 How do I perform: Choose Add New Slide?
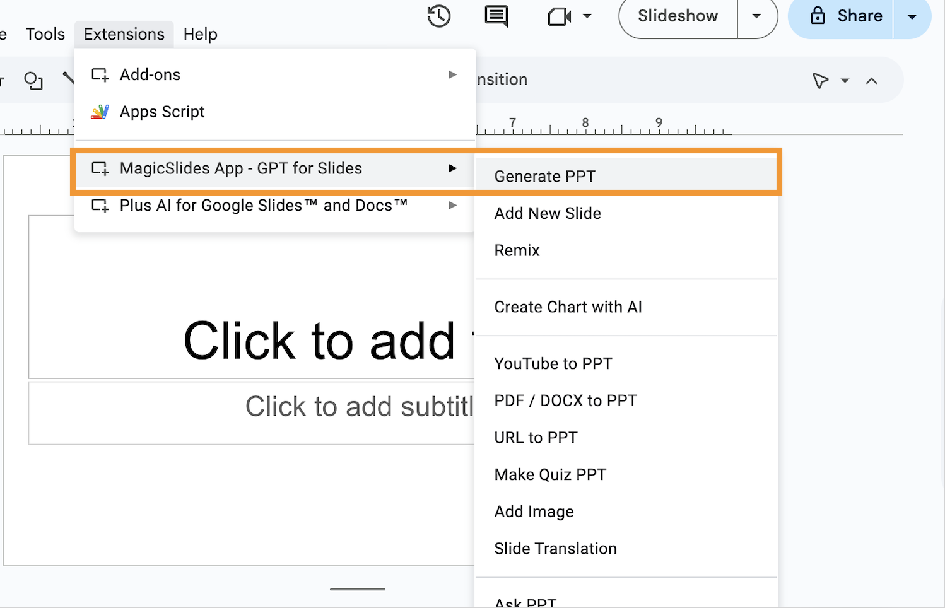(x=626, y=213)
